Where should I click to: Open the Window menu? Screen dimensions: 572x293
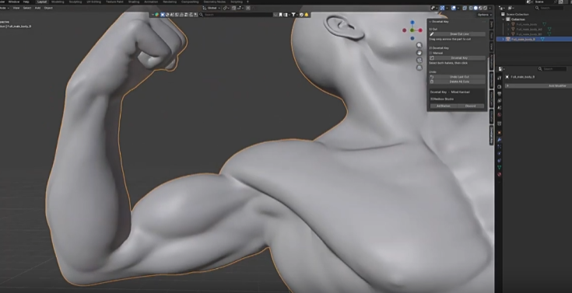pyautogui.click(x=14, y=2)
